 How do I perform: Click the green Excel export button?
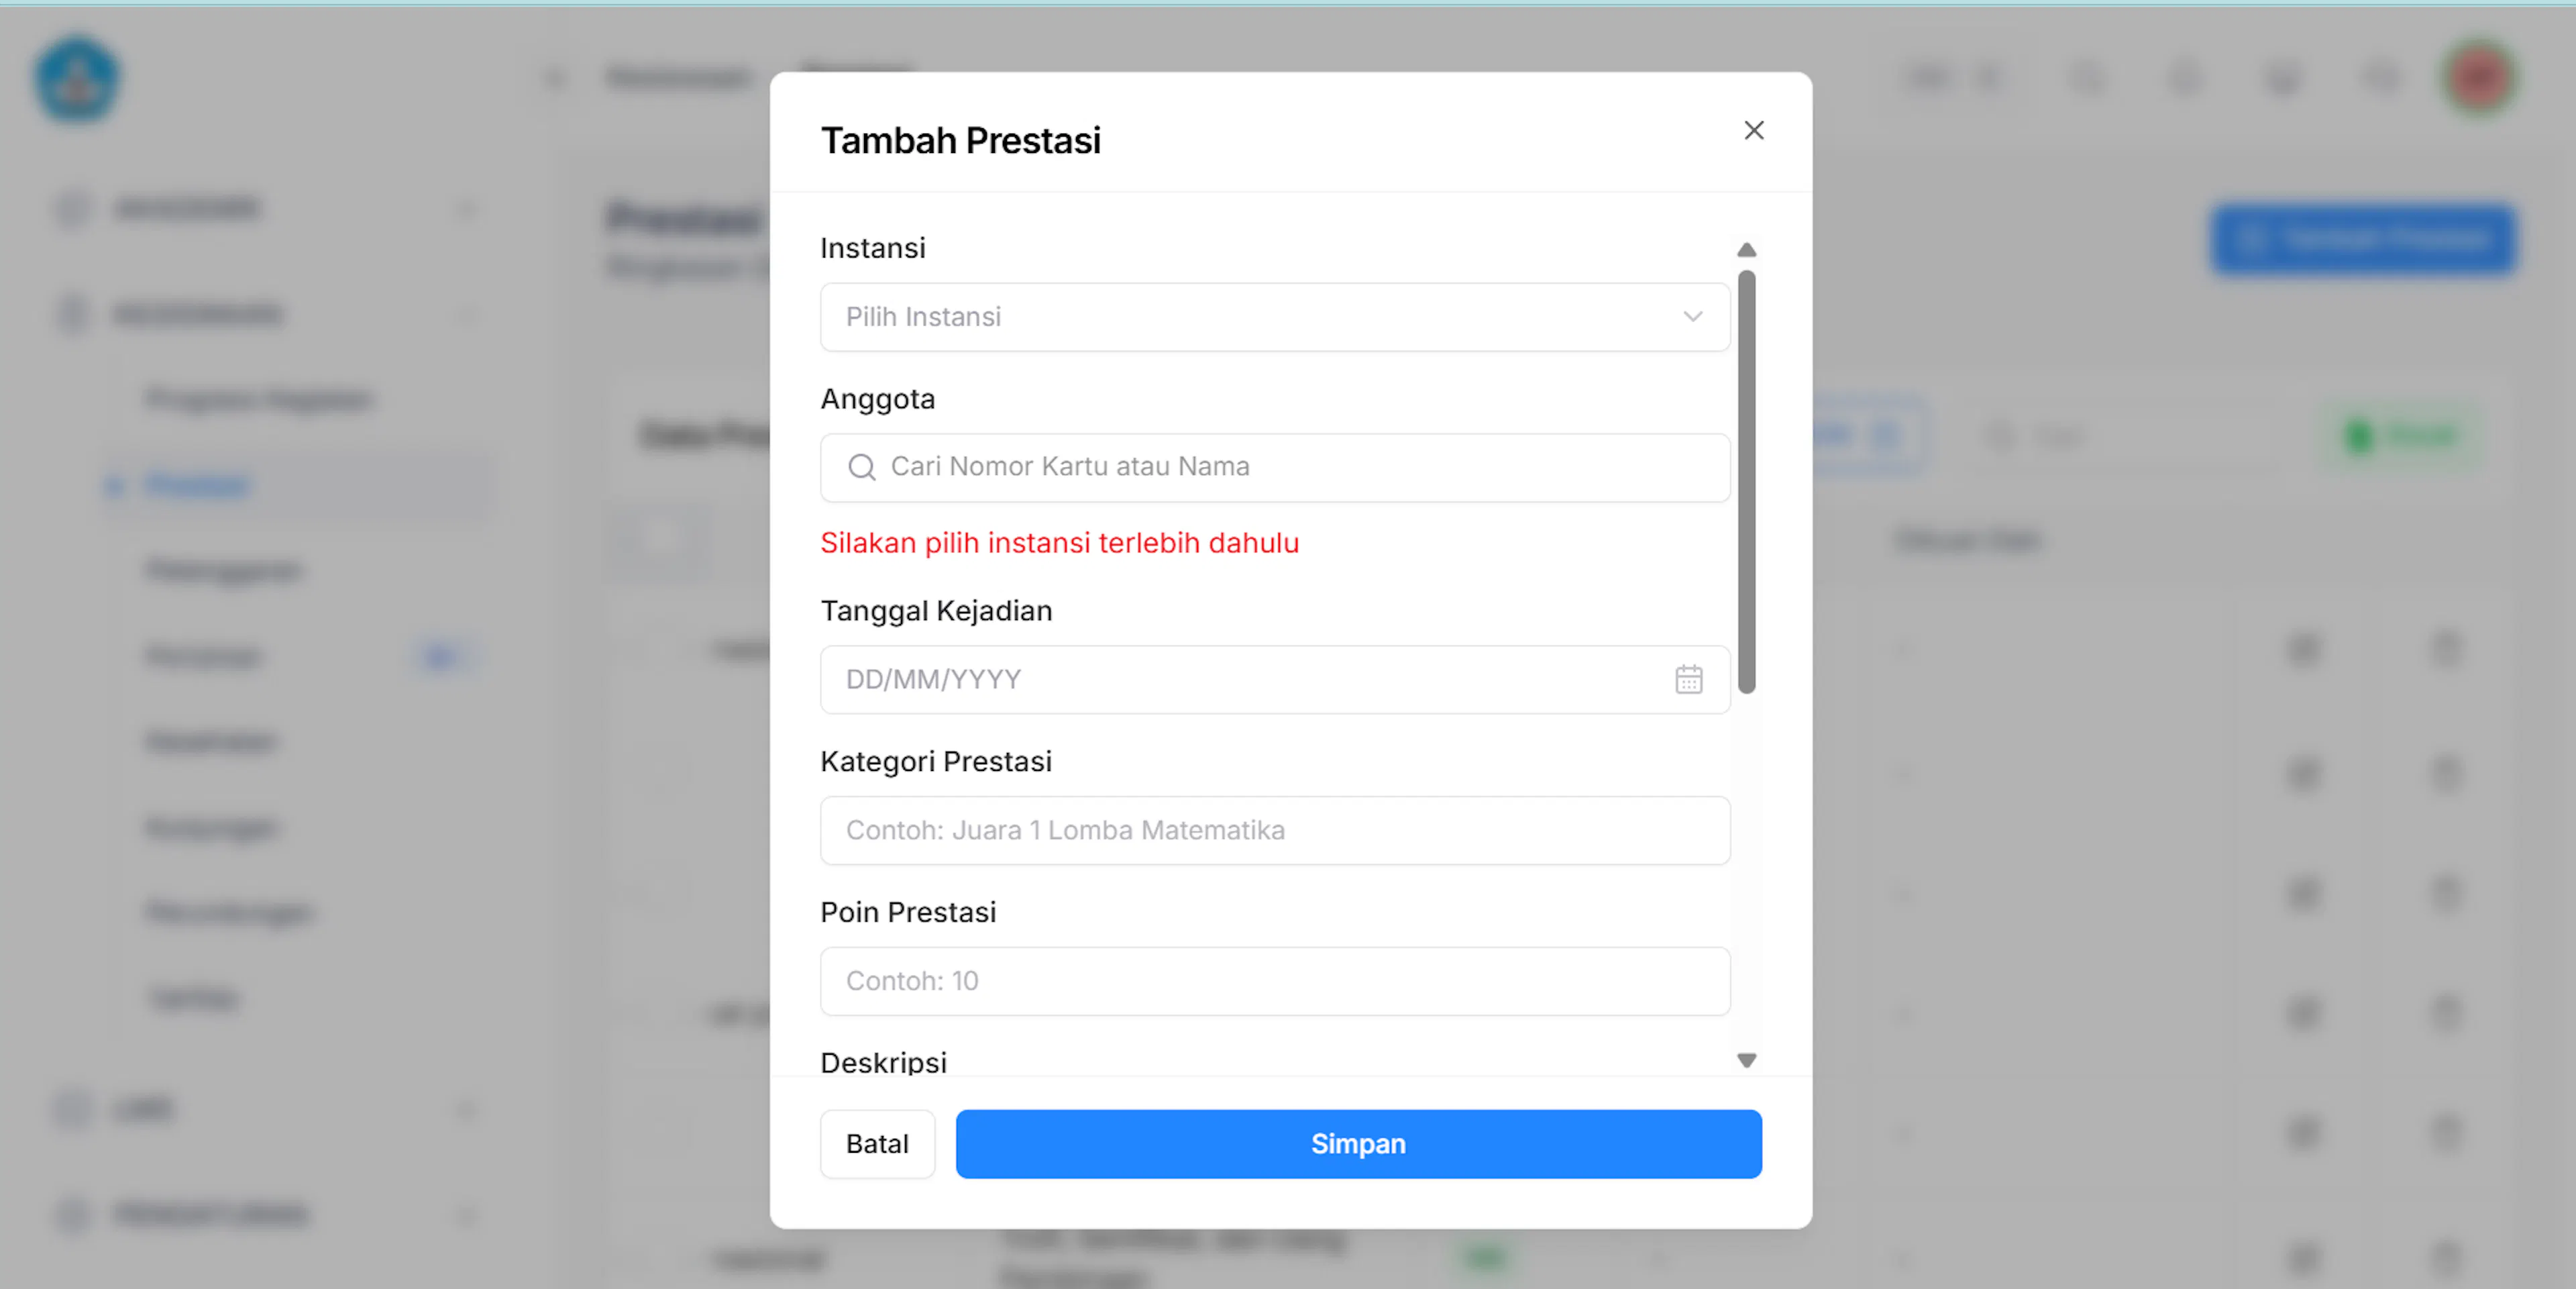[x=2400, y=436]
